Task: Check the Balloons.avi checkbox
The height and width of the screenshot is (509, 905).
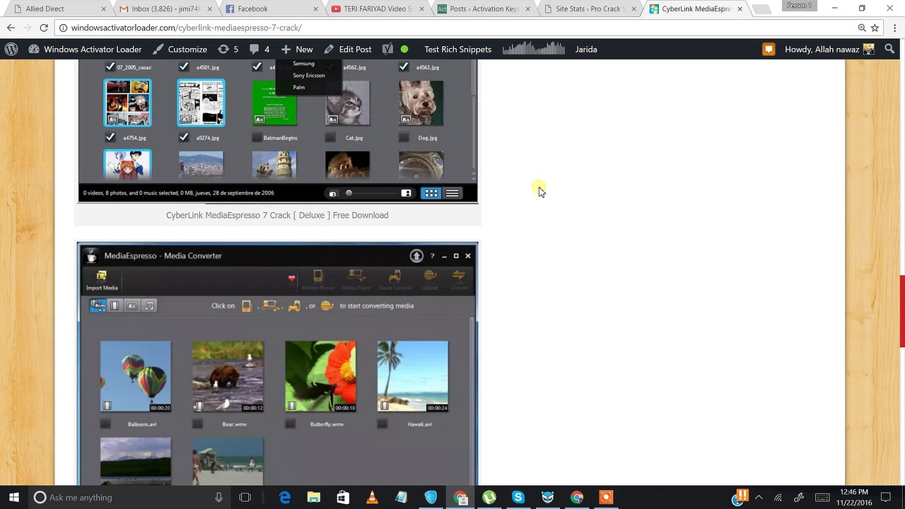Action: [105, 423]
